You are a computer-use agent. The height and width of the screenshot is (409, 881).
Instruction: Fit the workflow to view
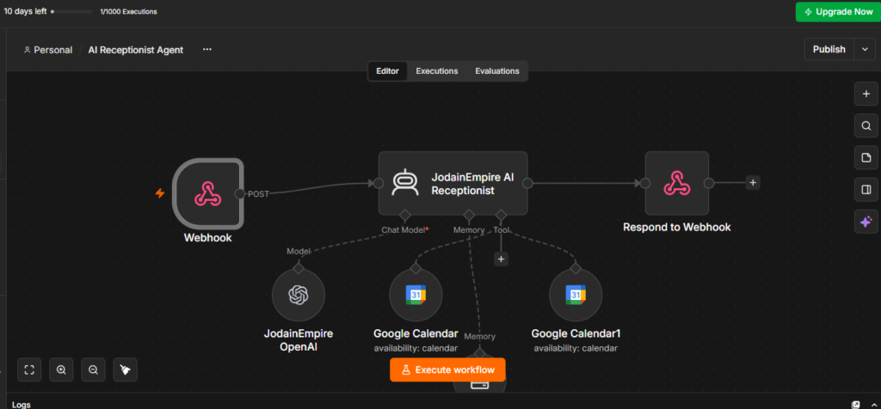(x=29, y=369)
